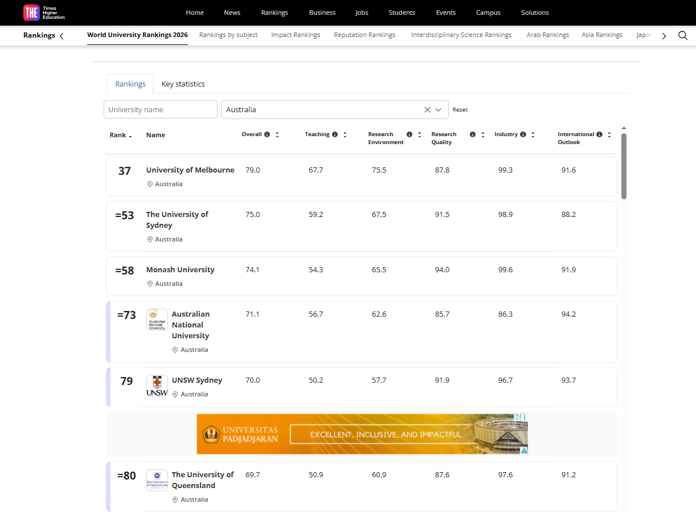Click the Reset filters link
The height and width of the screenshot is (512, 696).
(460, 110)
